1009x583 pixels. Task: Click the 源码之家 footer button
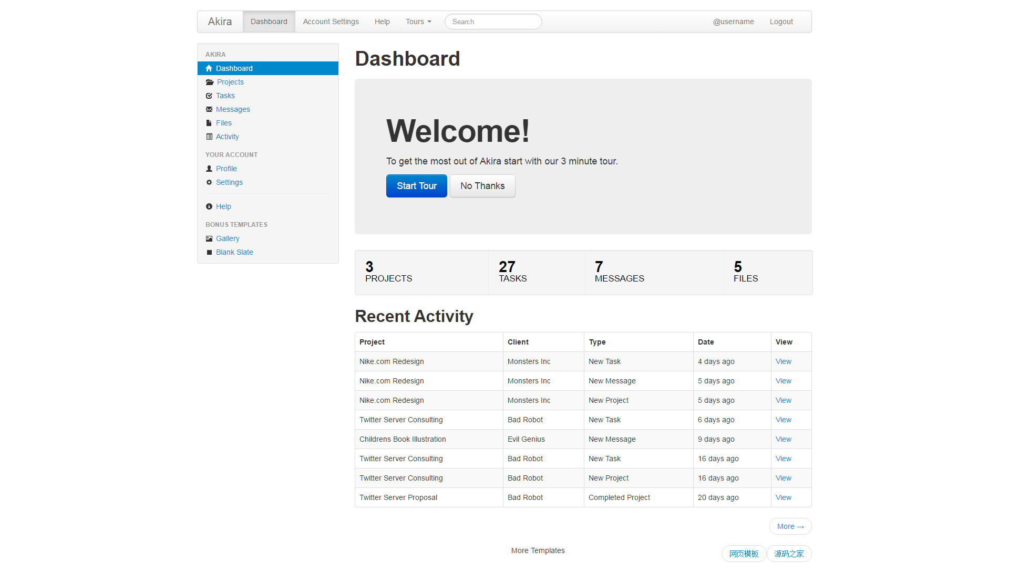pyautogui.click(x=789, y=554)
